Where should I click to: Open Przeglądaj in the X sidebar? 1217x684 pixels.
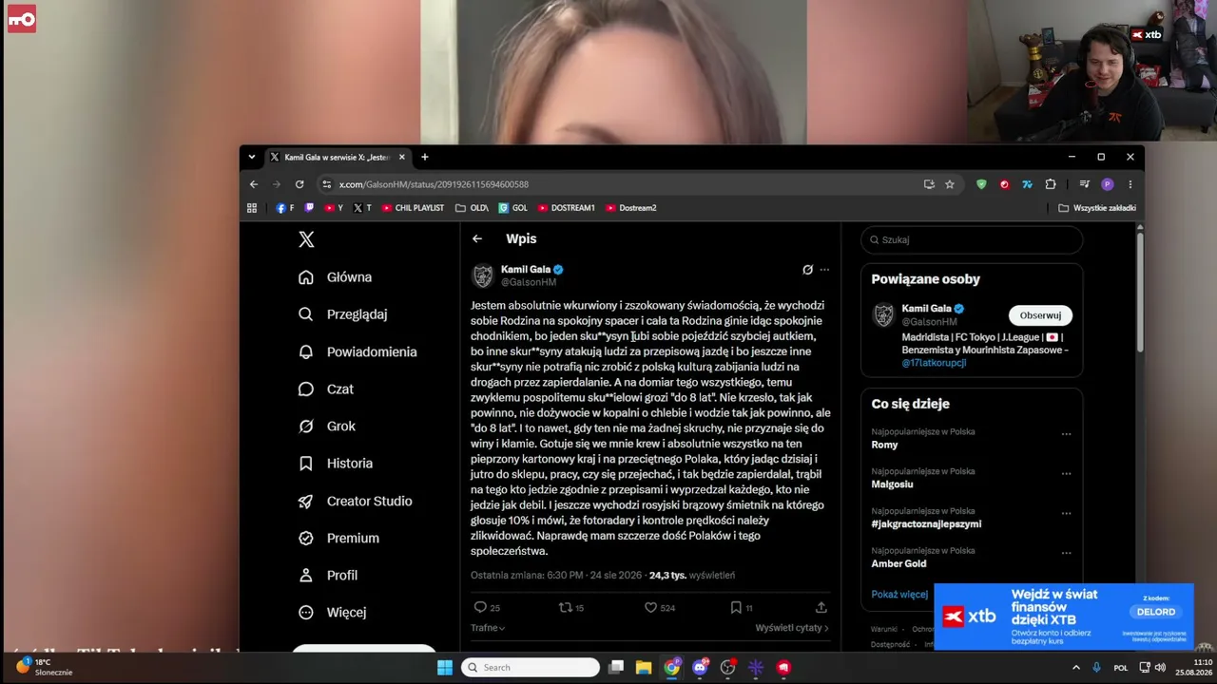pos(342,314)
